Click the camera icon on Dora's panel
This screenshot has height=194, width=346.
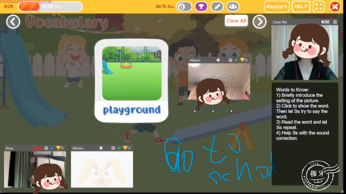tap(46, 148)
